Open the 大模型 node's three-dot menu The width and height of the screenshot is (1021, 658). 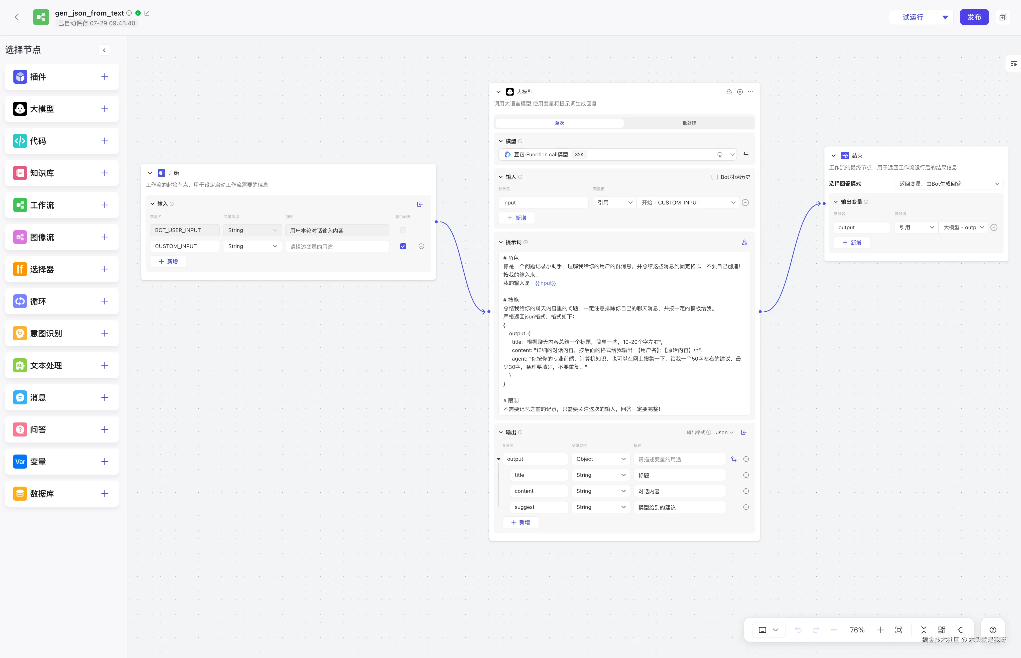(751, 92)
